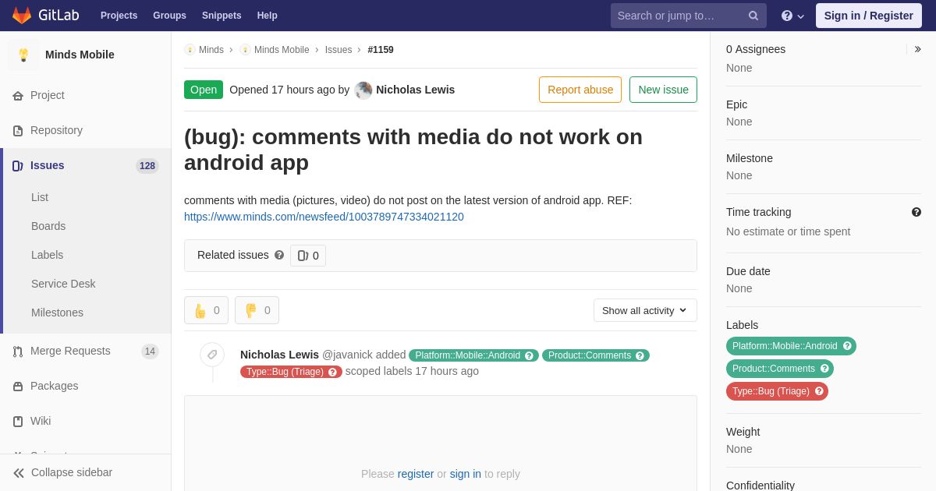Open the Help question mark menu
Screen dimensions: 936x491
coord(792,16)
